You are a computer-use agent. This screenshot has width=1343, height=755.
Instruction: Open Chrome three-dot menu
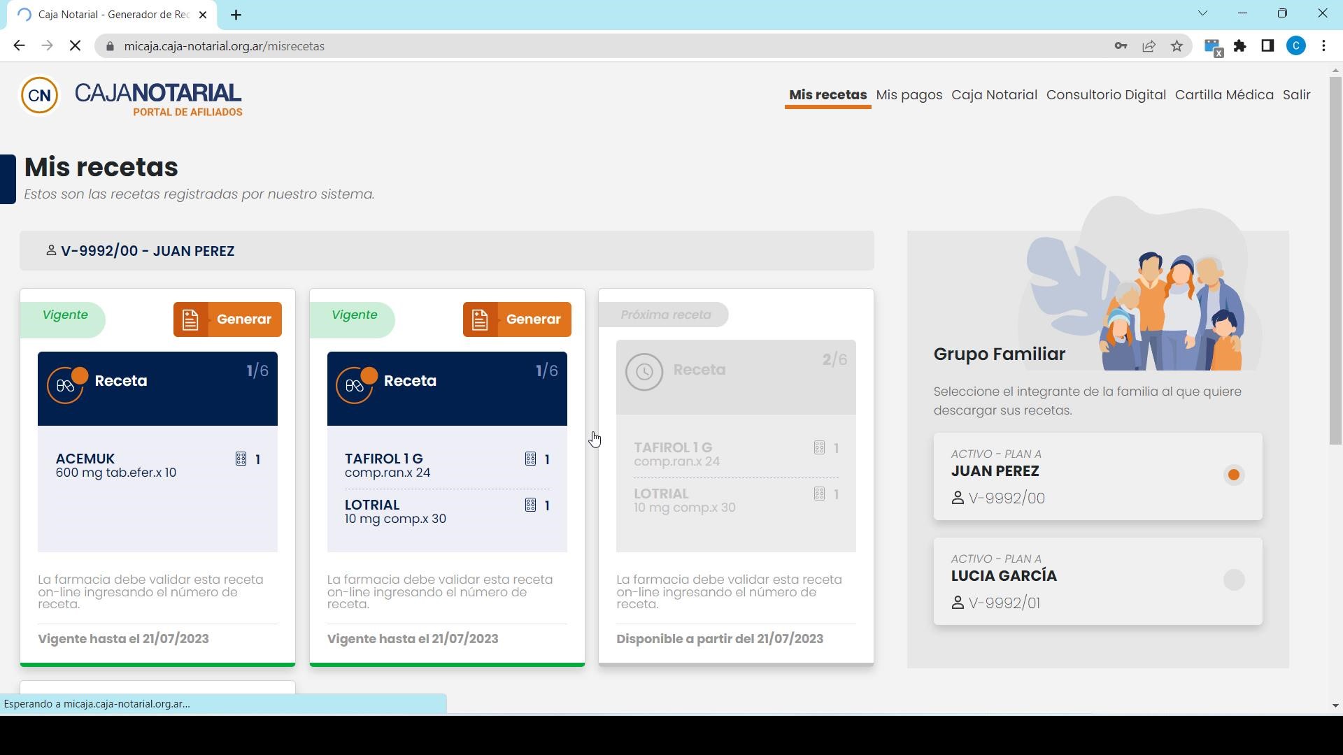point(1323,46)
